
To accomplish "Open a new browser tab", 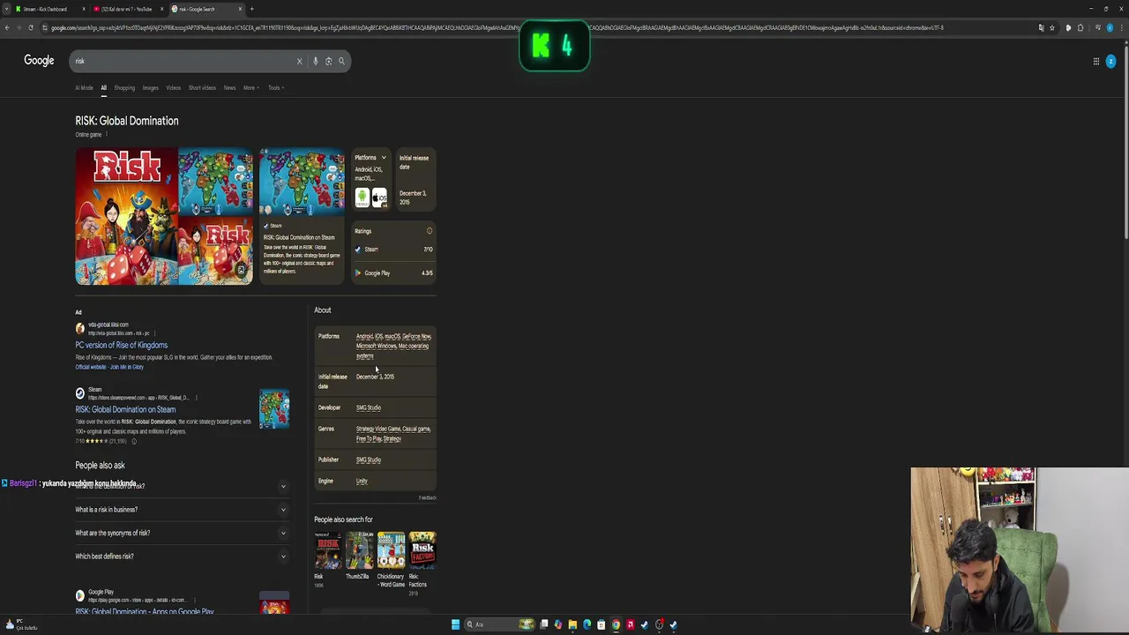I will (251, 9).
